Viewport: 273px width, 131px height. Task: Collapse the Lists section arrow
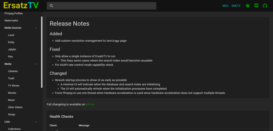36,122
